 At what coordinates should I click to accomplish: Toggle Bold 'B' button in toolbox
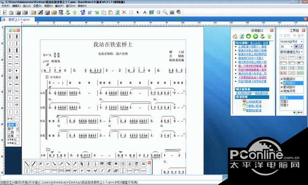(297, 47)
